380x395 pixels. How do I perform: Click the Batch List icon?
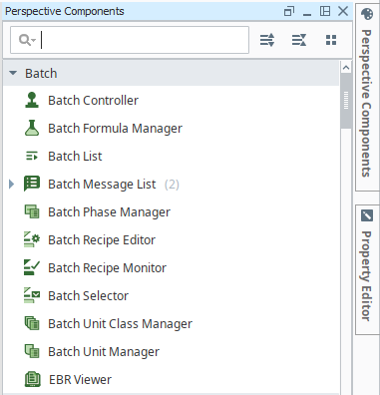[x=32, y=156]
